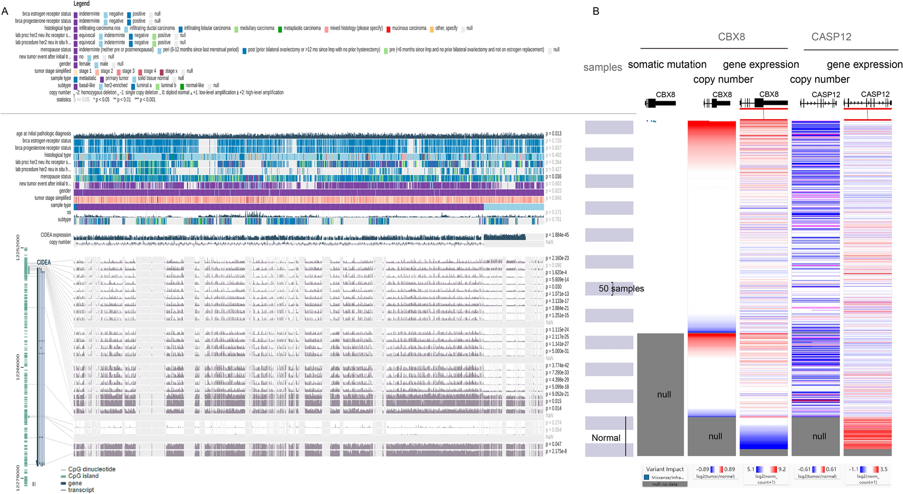Click the CpG island legend marker

63,476
